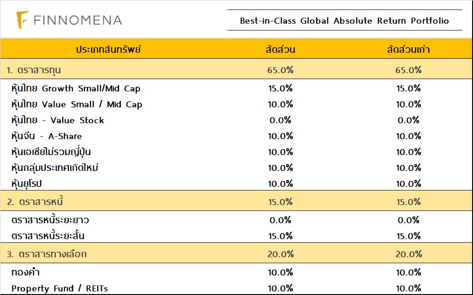Click the Property Fund / REITs label
Image resolution: width=473 pixels, height=295 pixels.
click(60, 289)
